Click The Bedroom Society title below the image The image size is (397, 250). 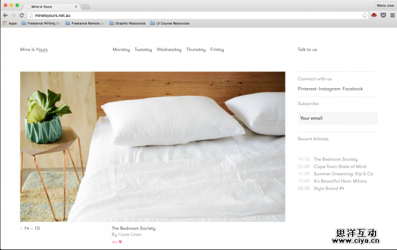point(133,228)
